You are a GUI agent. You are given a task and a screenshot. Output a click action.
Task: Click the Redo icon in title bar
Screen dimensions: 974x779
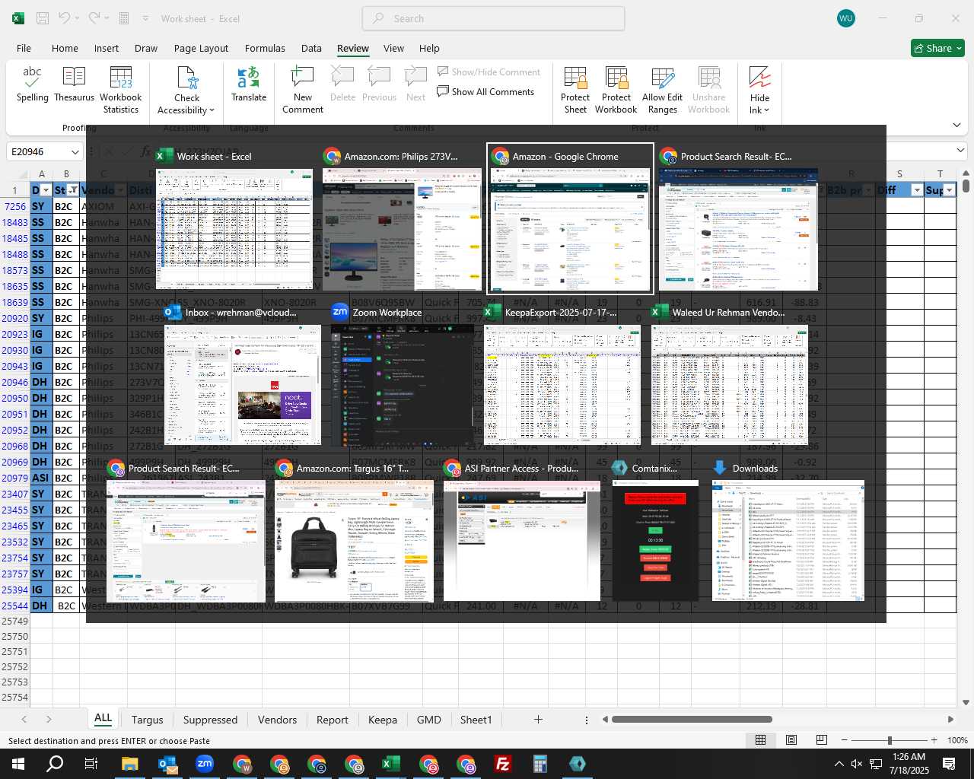pyautogui.click(x=94, y=18)
